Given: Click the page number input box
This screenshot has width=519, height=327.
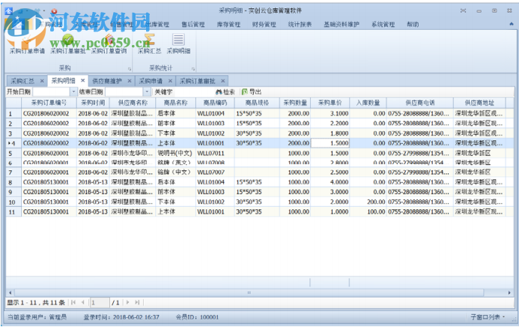Looking at the screenshot, I should click(100, 302).
